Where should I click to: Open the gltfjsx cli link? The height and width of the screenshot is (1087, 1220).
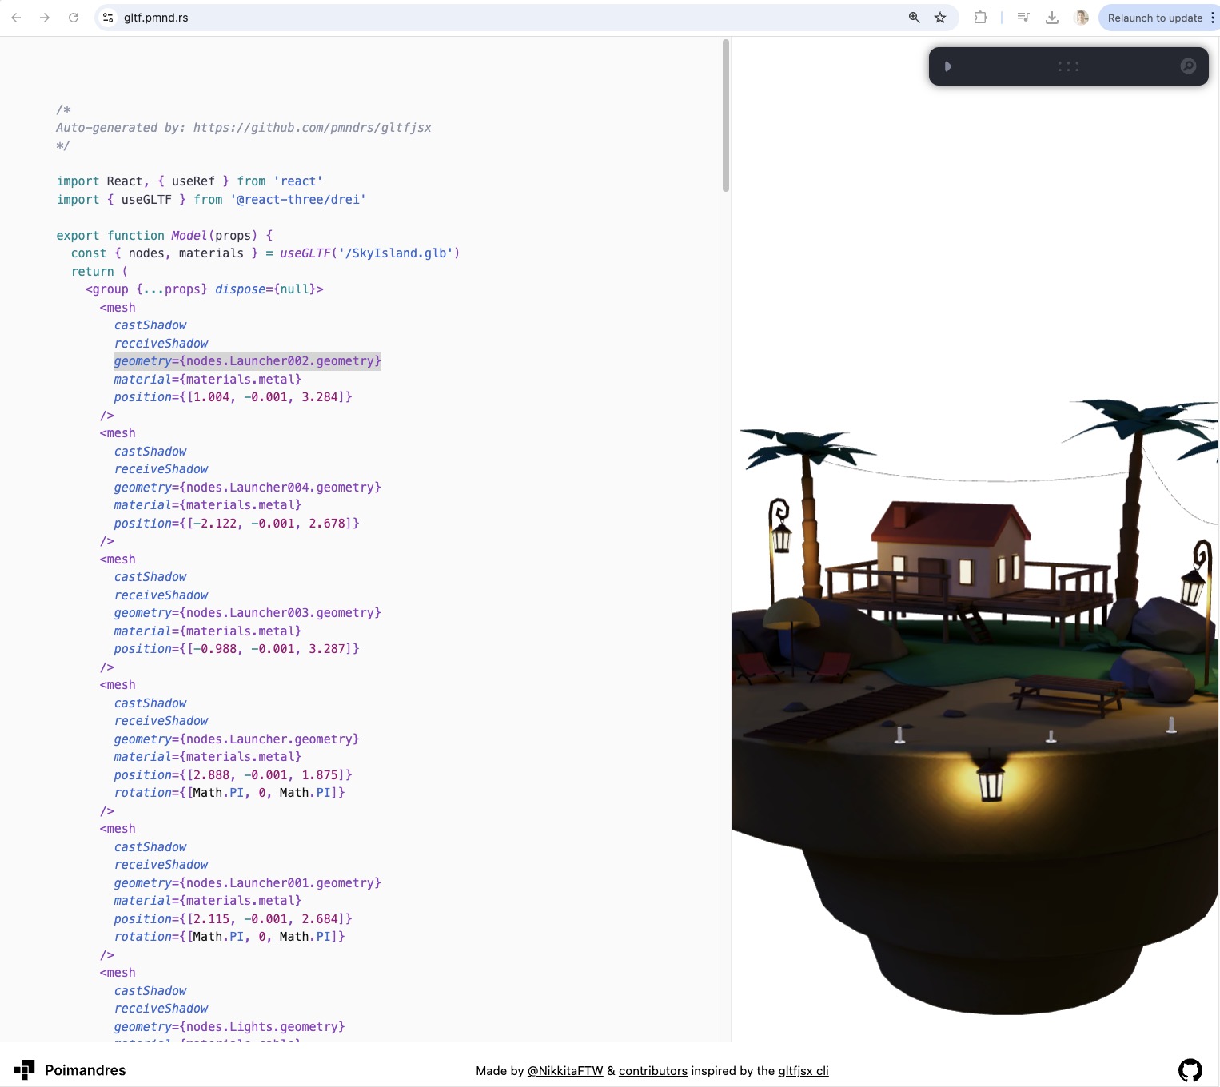803,1071
